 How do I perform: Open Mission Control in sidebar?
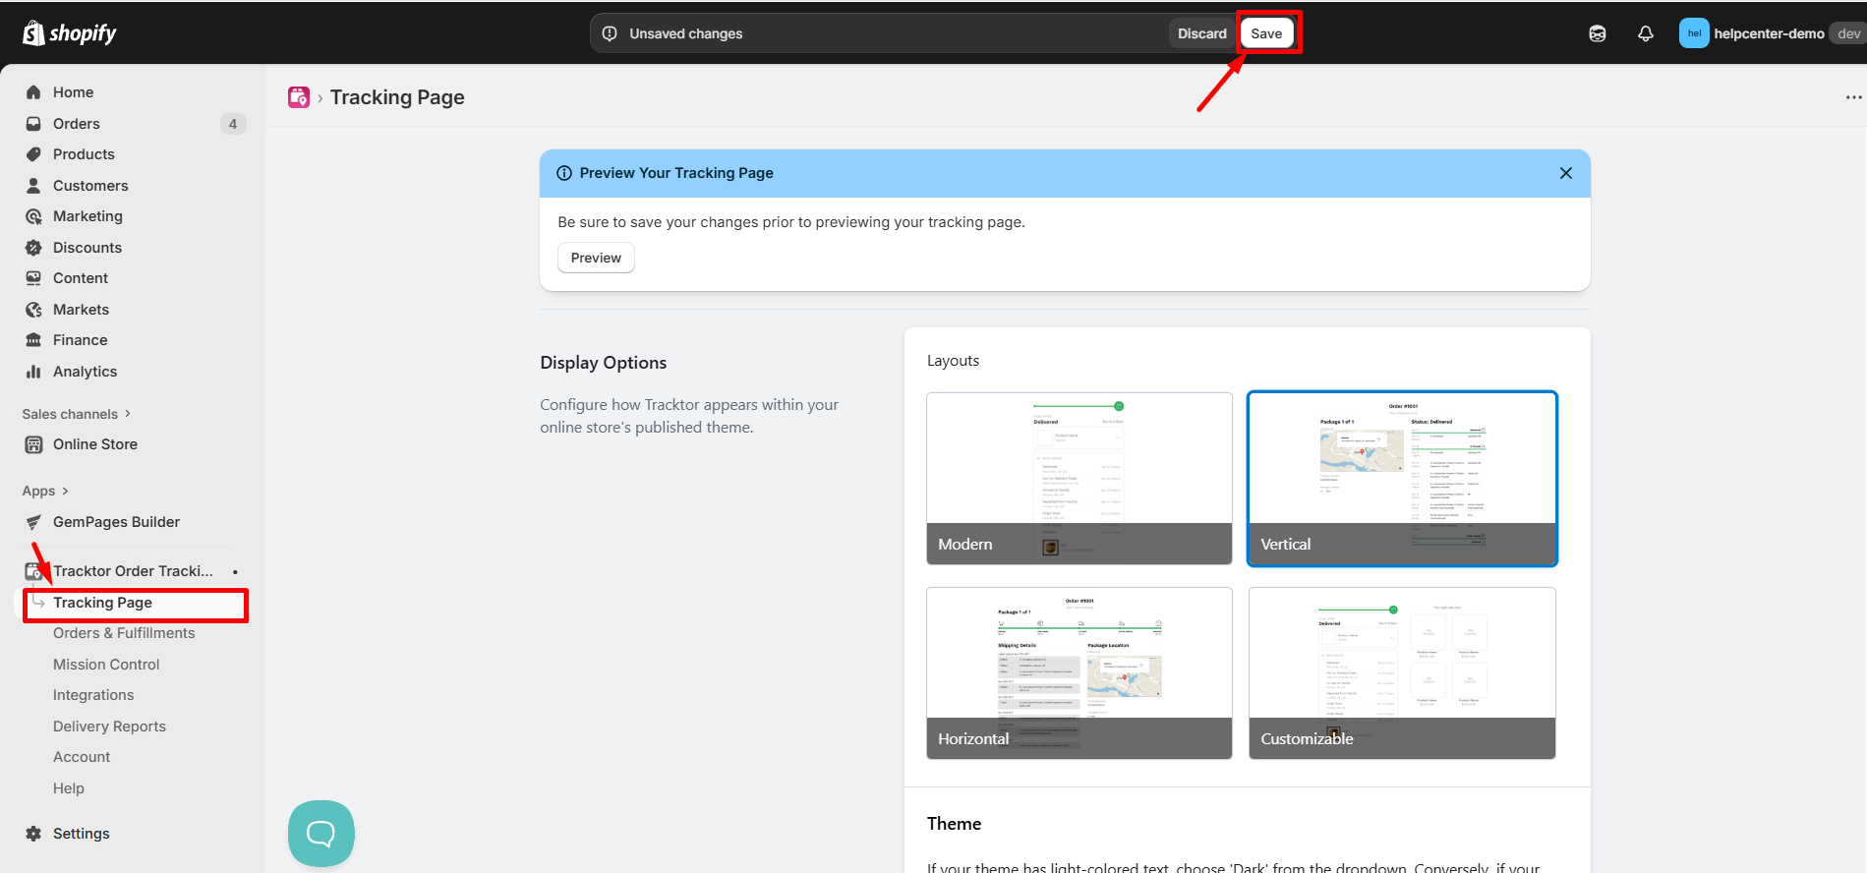[x=106, y=665]
